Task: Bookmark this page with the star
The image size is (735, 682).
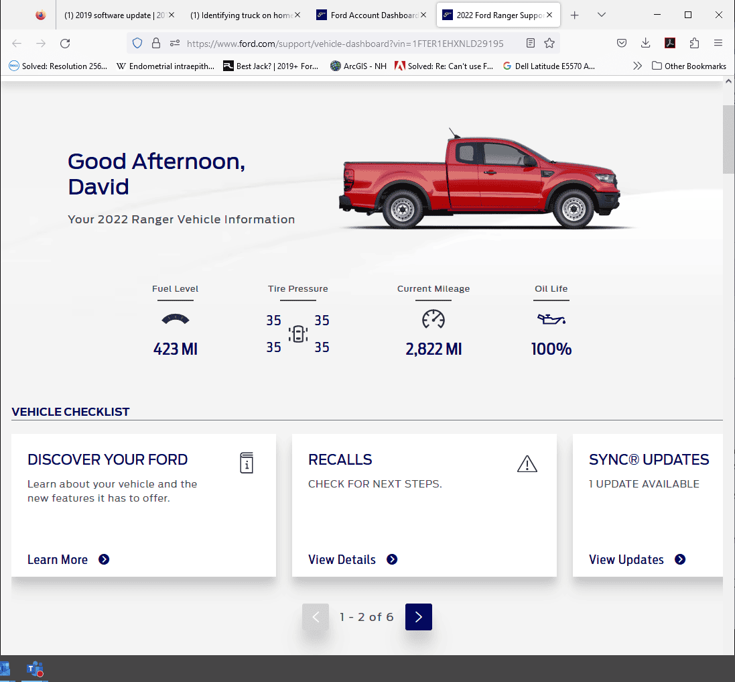Action: pyautogui.click(x=549, y=44)
